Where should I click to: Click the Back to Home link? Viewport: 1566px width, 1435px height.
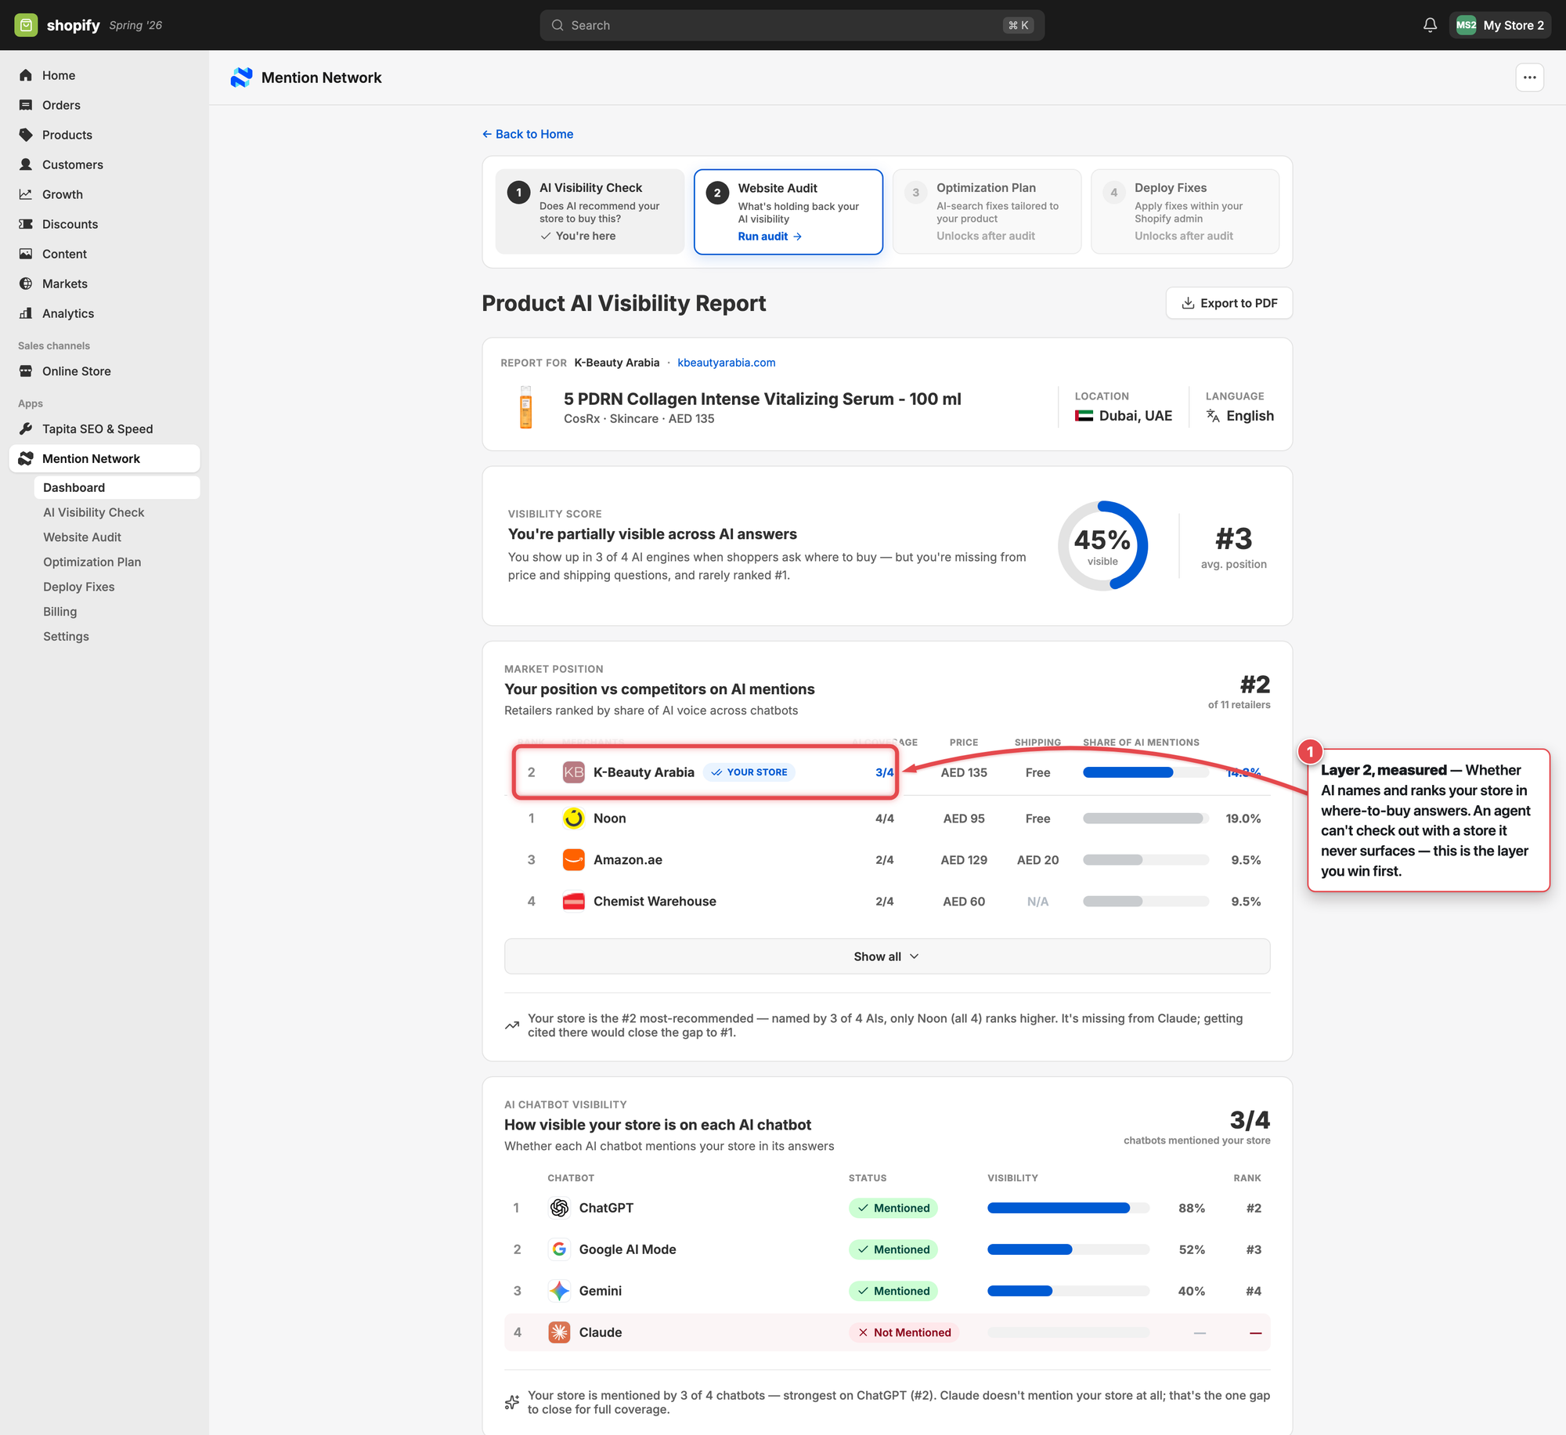(x=528, y=134)
